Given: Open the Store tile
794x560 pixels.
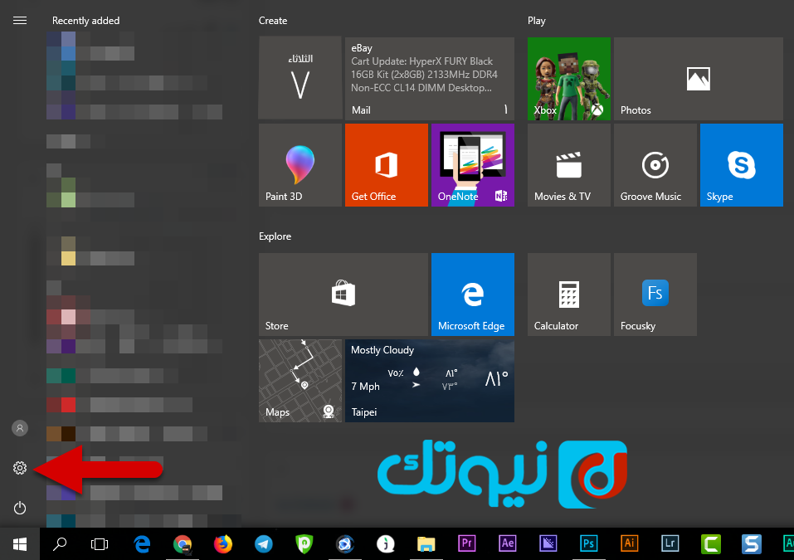Looking at the screenshot, I should [x=343, y=295].
